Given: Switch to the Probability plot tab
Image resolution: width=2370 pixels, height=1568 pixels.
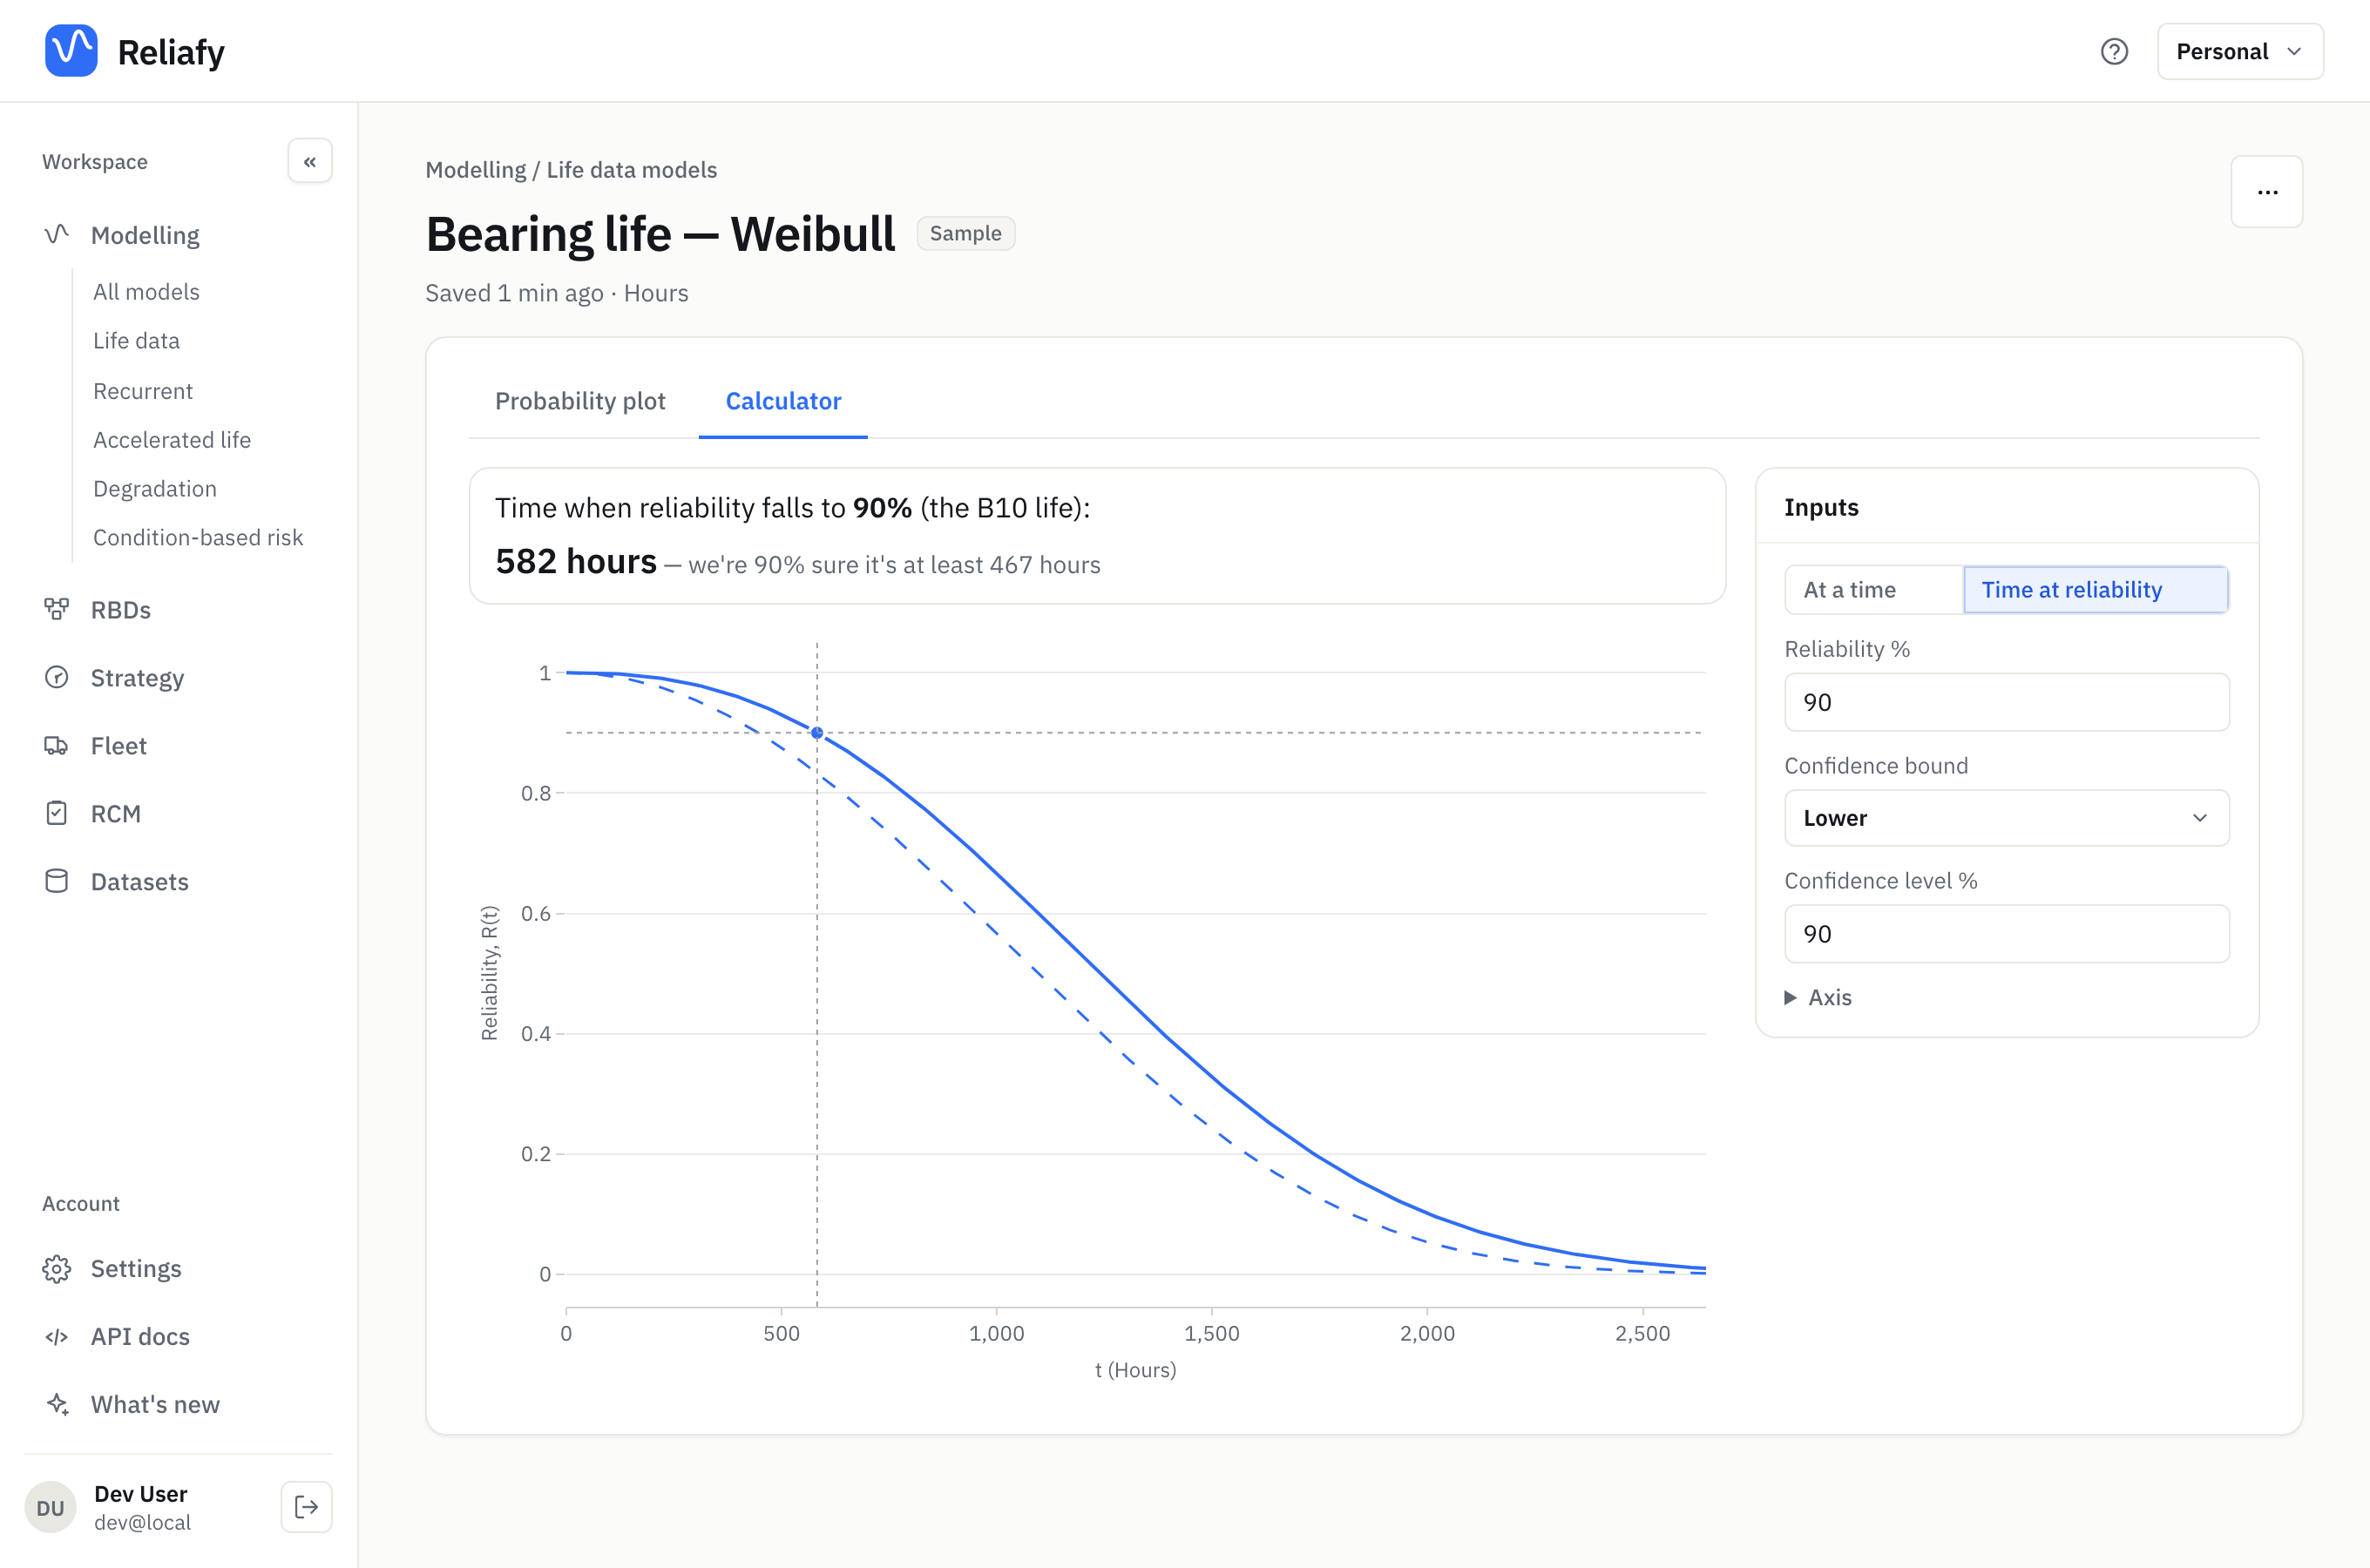Looking at the screenshot, I should tap(580, 401).
